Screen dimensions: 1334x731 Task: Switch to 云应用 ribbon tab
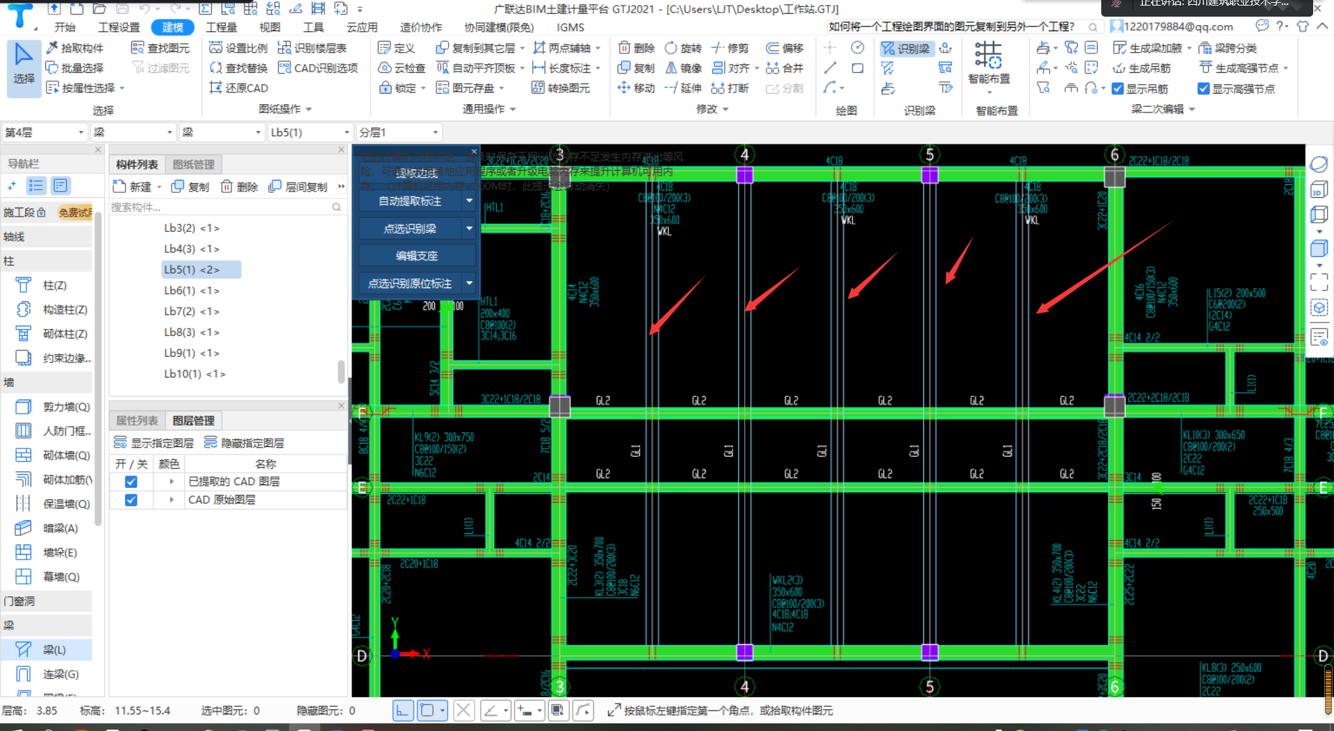click(362, 27)
